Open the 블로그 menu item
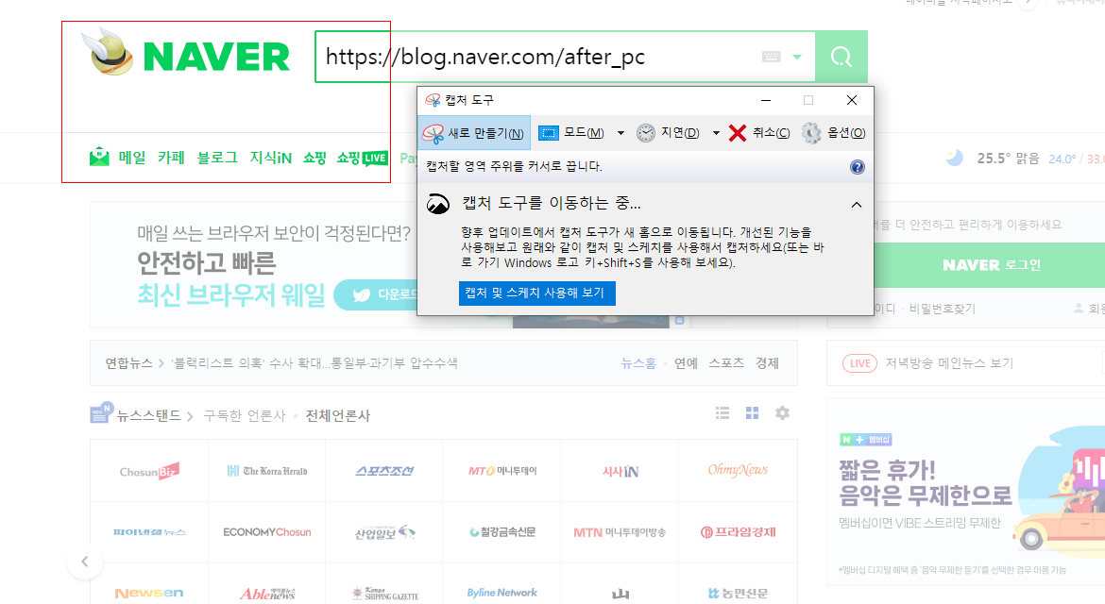This screenshot has height=604, width=1105. (x=217, y=158)
